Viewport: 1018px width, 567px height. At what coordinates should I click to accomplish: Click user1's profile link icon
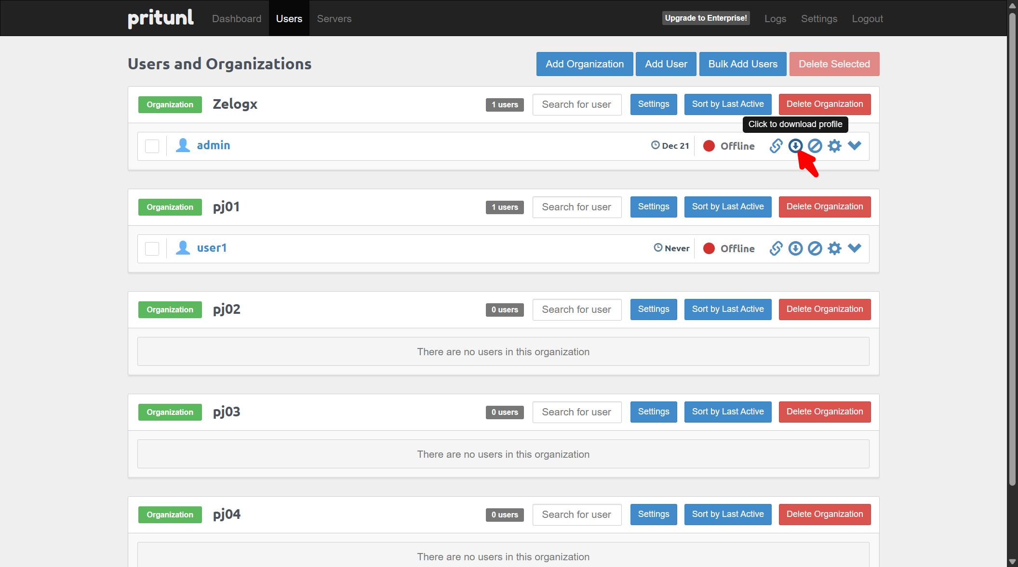click(776, 248)
